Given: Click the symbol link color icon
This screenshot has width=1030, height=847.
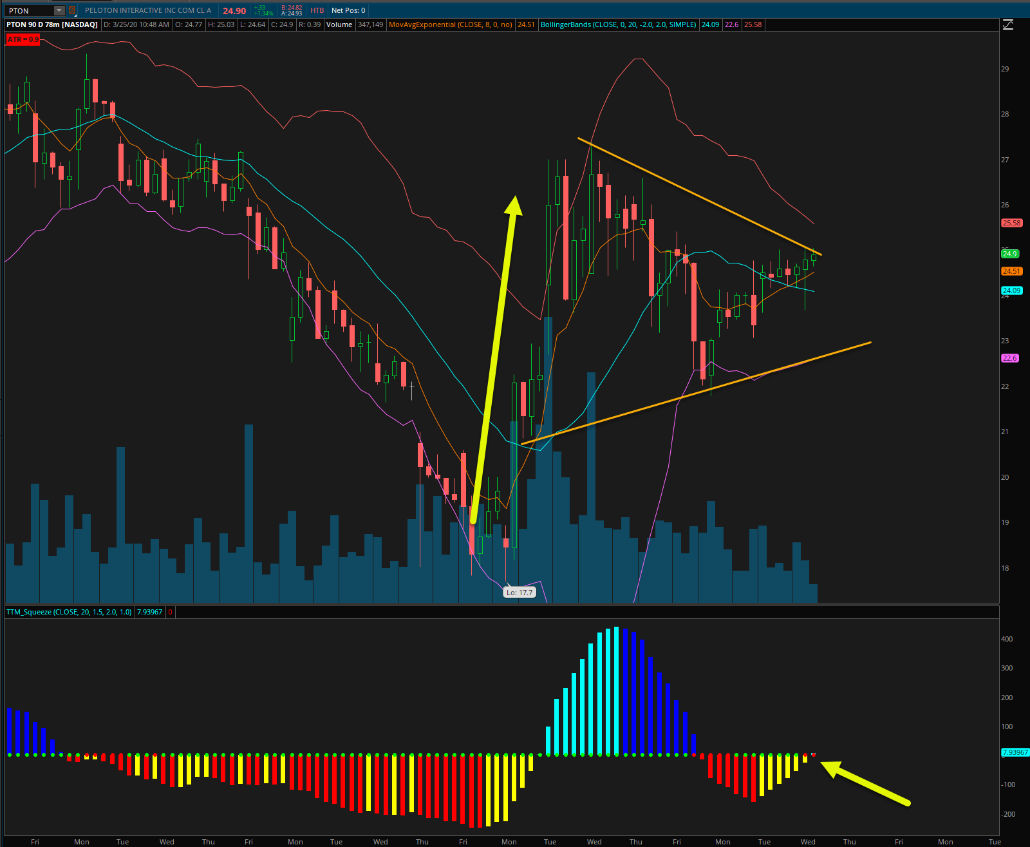Looking at the screenshot, I should tap(72, 10).
